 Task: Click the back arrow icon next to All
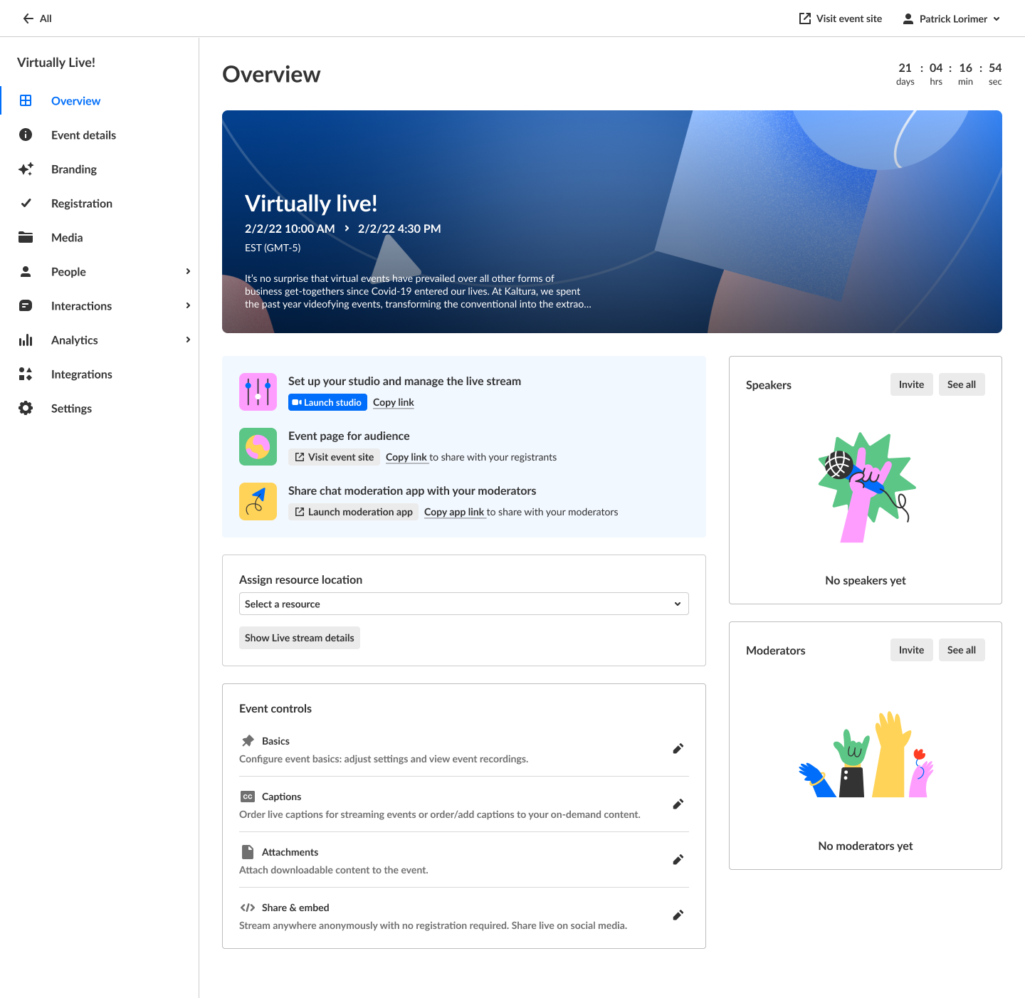point(28,19)
